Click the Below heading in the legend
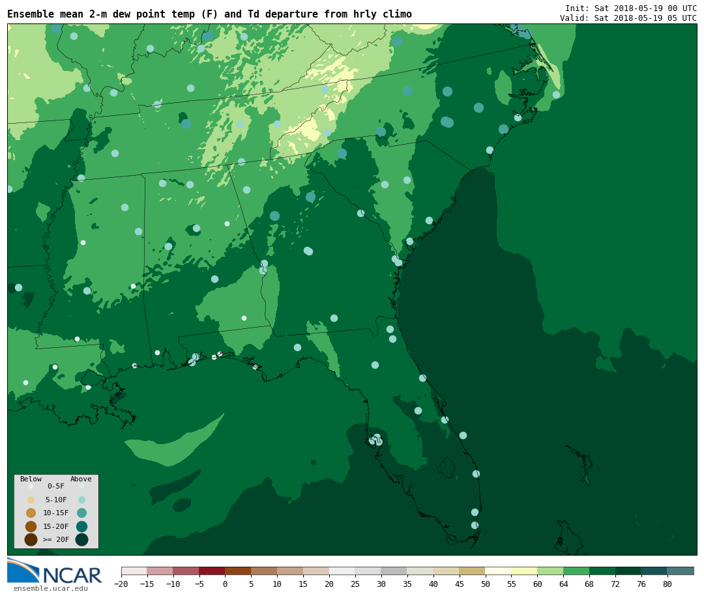Screen dimensions: 704x596 coord(31,479)
